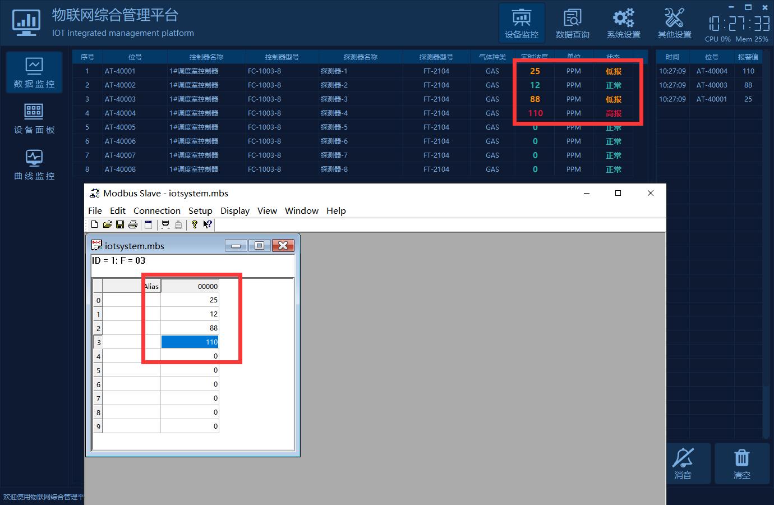
Task: Select register cell with value 88
Action: click(190, 328)
